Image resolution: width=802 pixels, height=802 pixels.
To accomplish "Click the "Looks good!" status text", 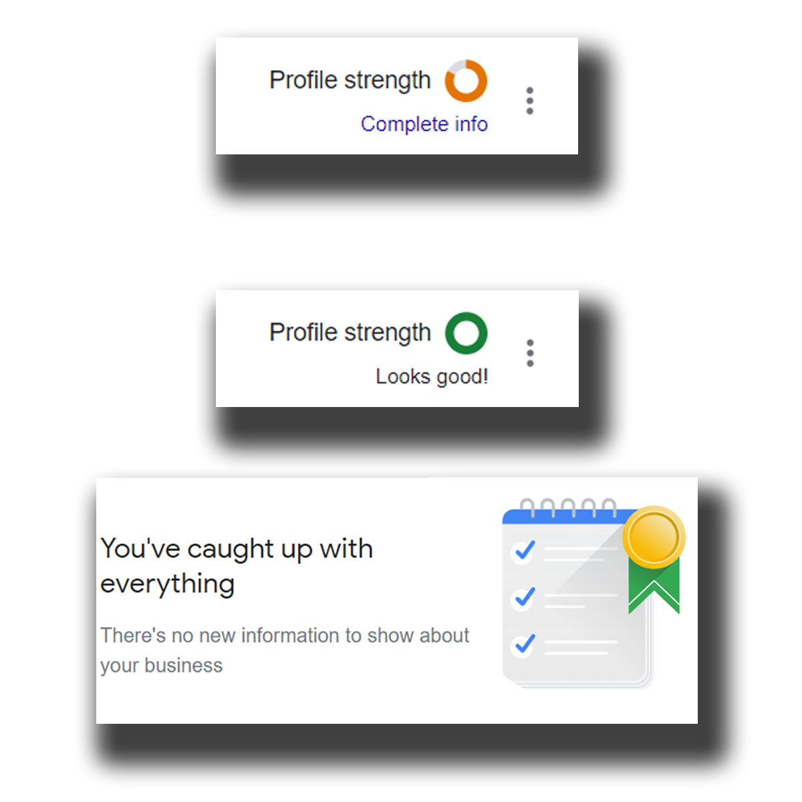I will (x=432, y=377).
